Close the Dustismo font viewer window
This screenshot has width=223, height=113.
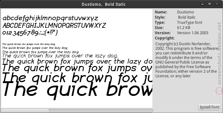217,4
